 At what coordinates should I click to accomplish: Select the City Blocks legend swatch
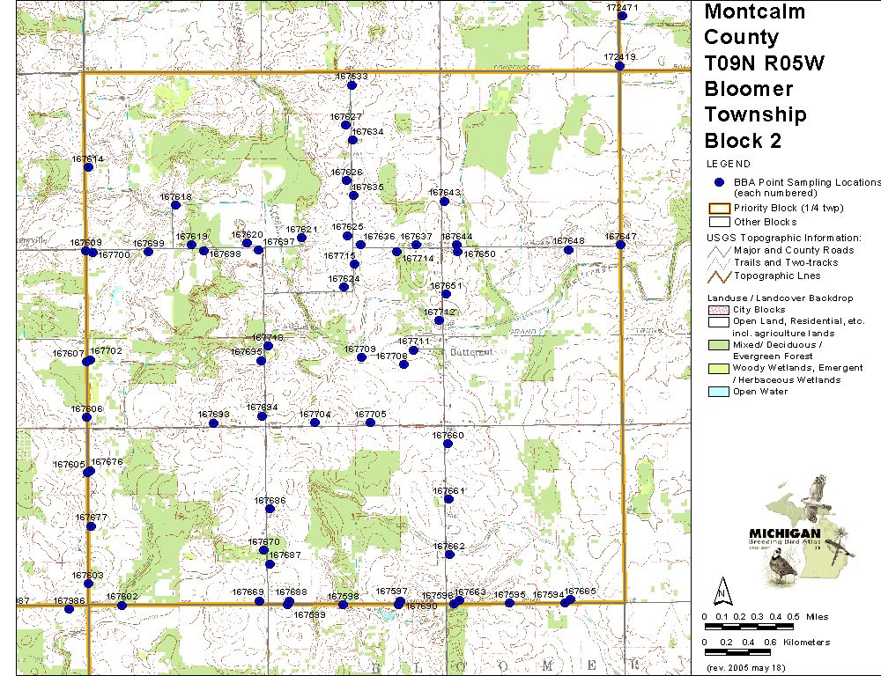click(719, 310)
